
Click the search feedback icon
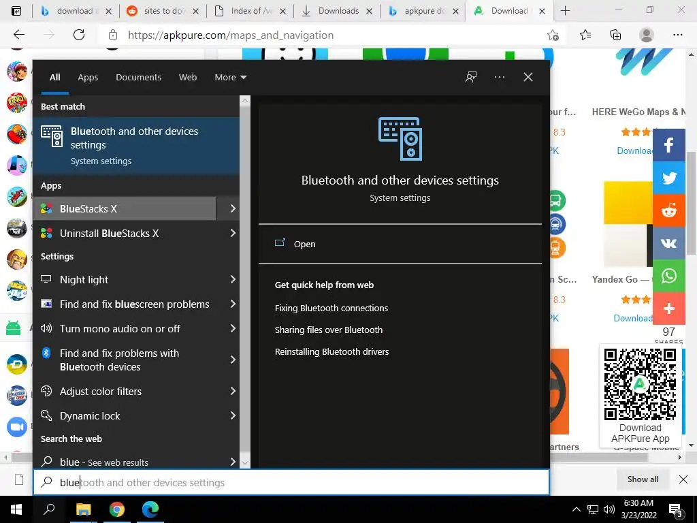(x=471, y=77)
